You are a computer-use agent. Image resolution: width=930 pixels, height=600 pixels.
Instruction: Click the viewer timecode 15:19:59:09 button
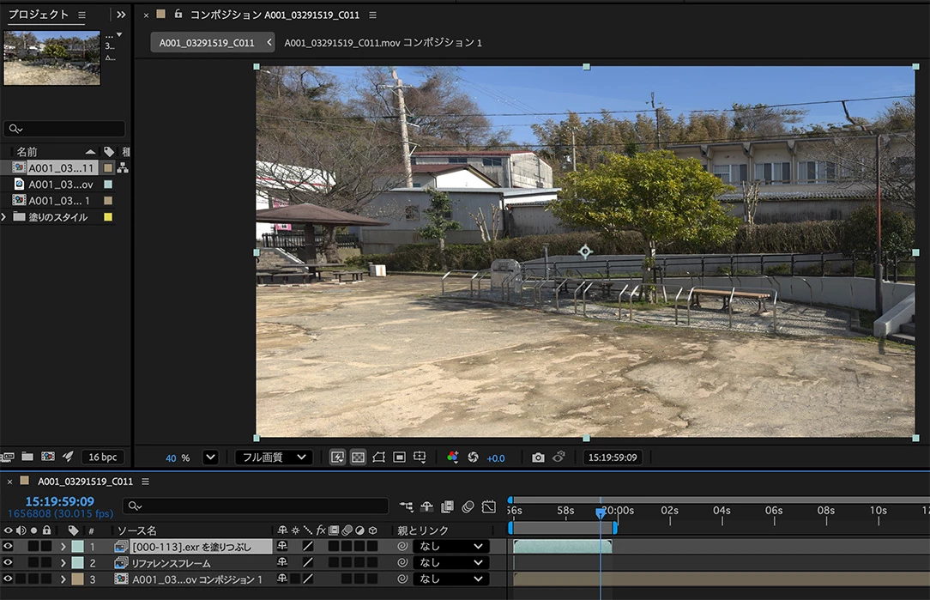[x=613, y=457]
